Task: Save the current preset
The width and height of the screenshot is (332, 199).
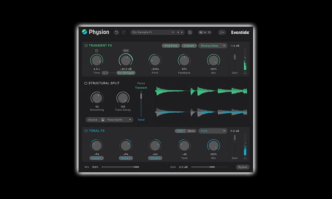Action: pyautogui.click(x=190, y=32)
